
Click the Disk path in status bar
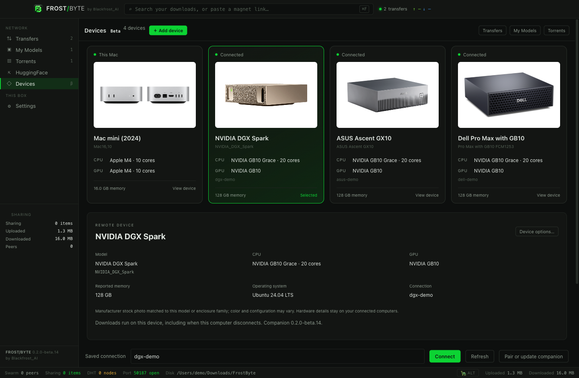210,373
